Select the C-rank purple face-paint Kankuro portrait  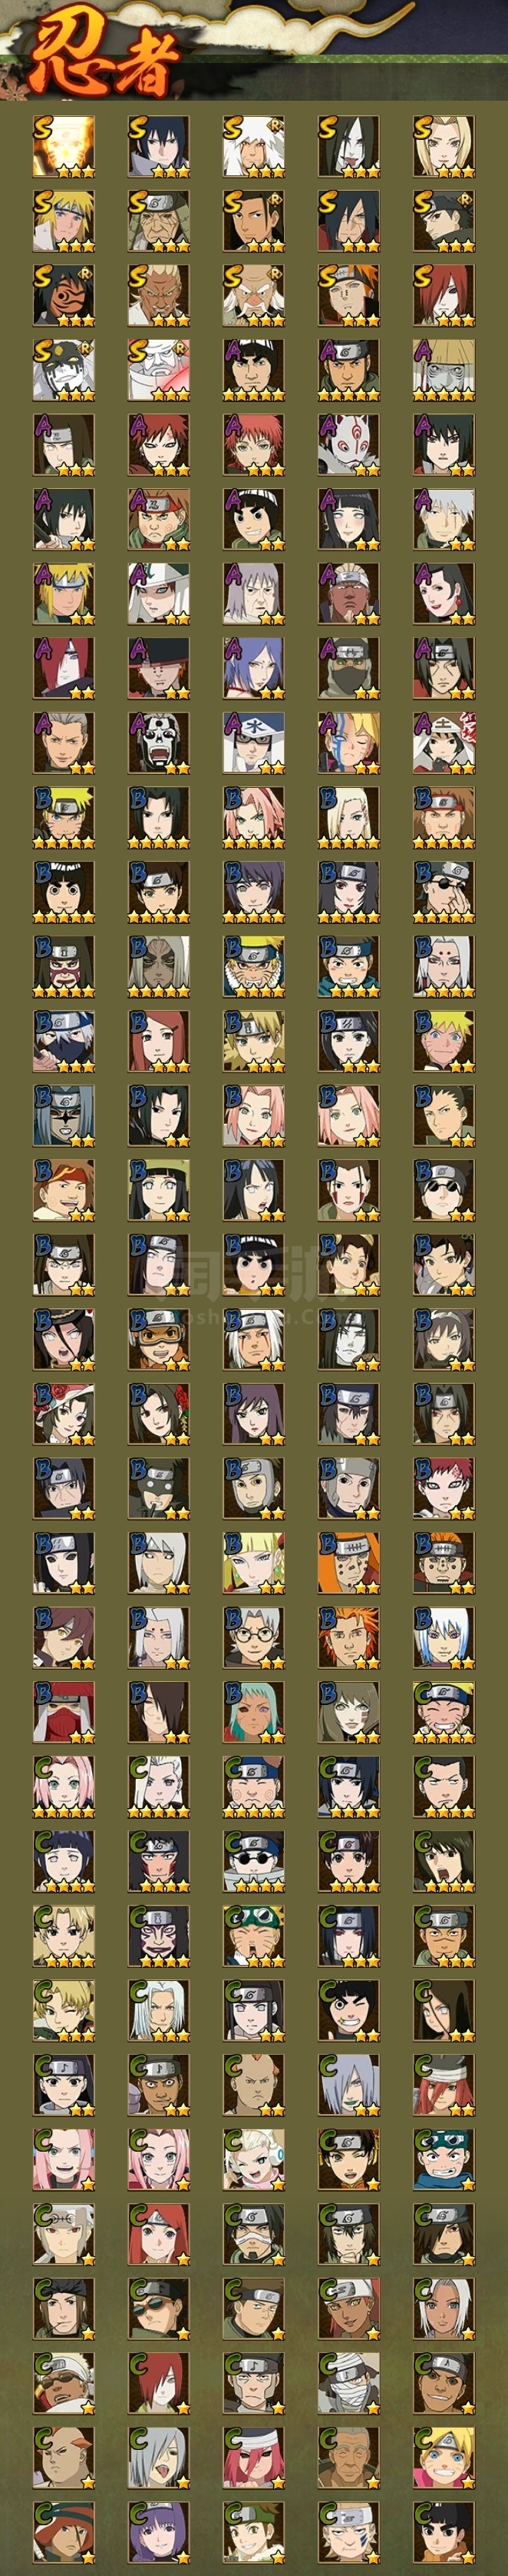[x=159, y=1936]
